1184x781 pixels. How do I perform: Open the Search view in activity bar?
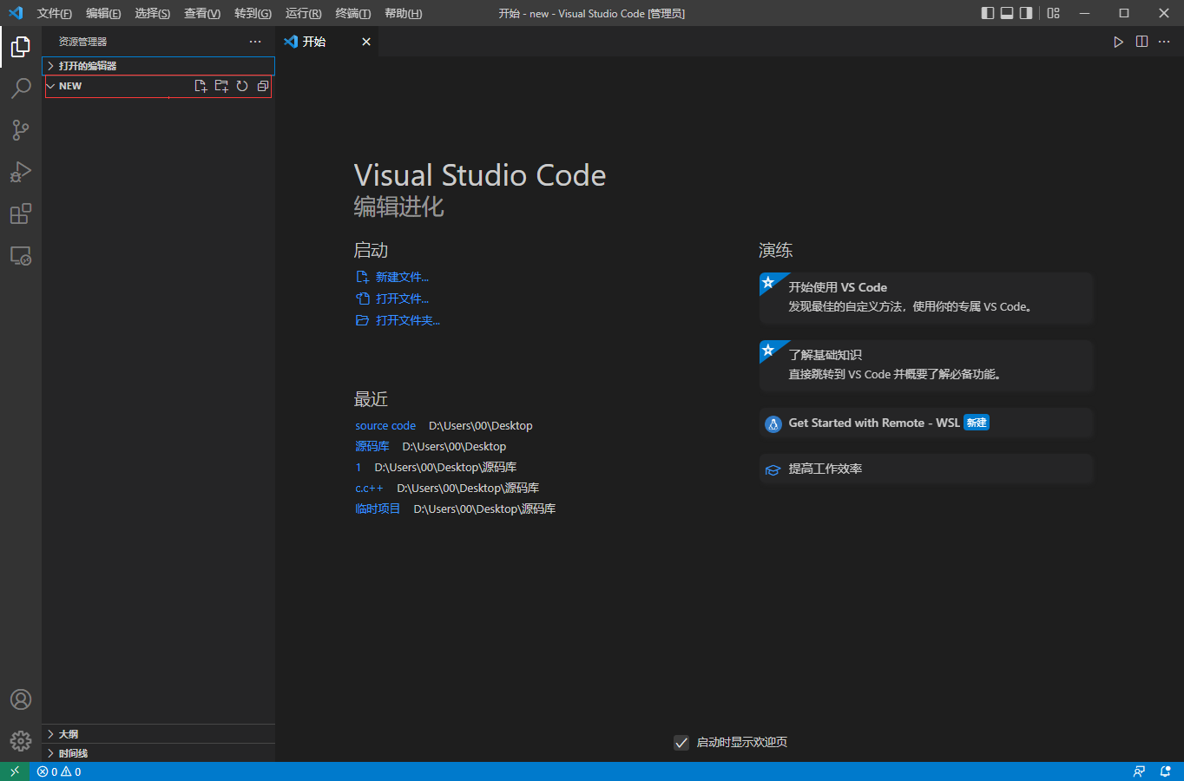pos(21,89)
